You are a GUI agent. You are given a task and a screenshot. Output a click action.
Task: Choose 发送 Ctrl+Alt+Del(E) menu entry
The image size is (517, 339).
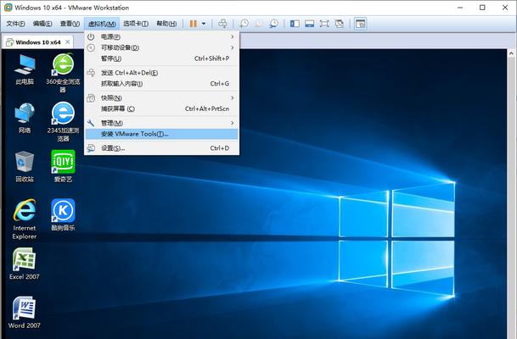pos(161,73)
